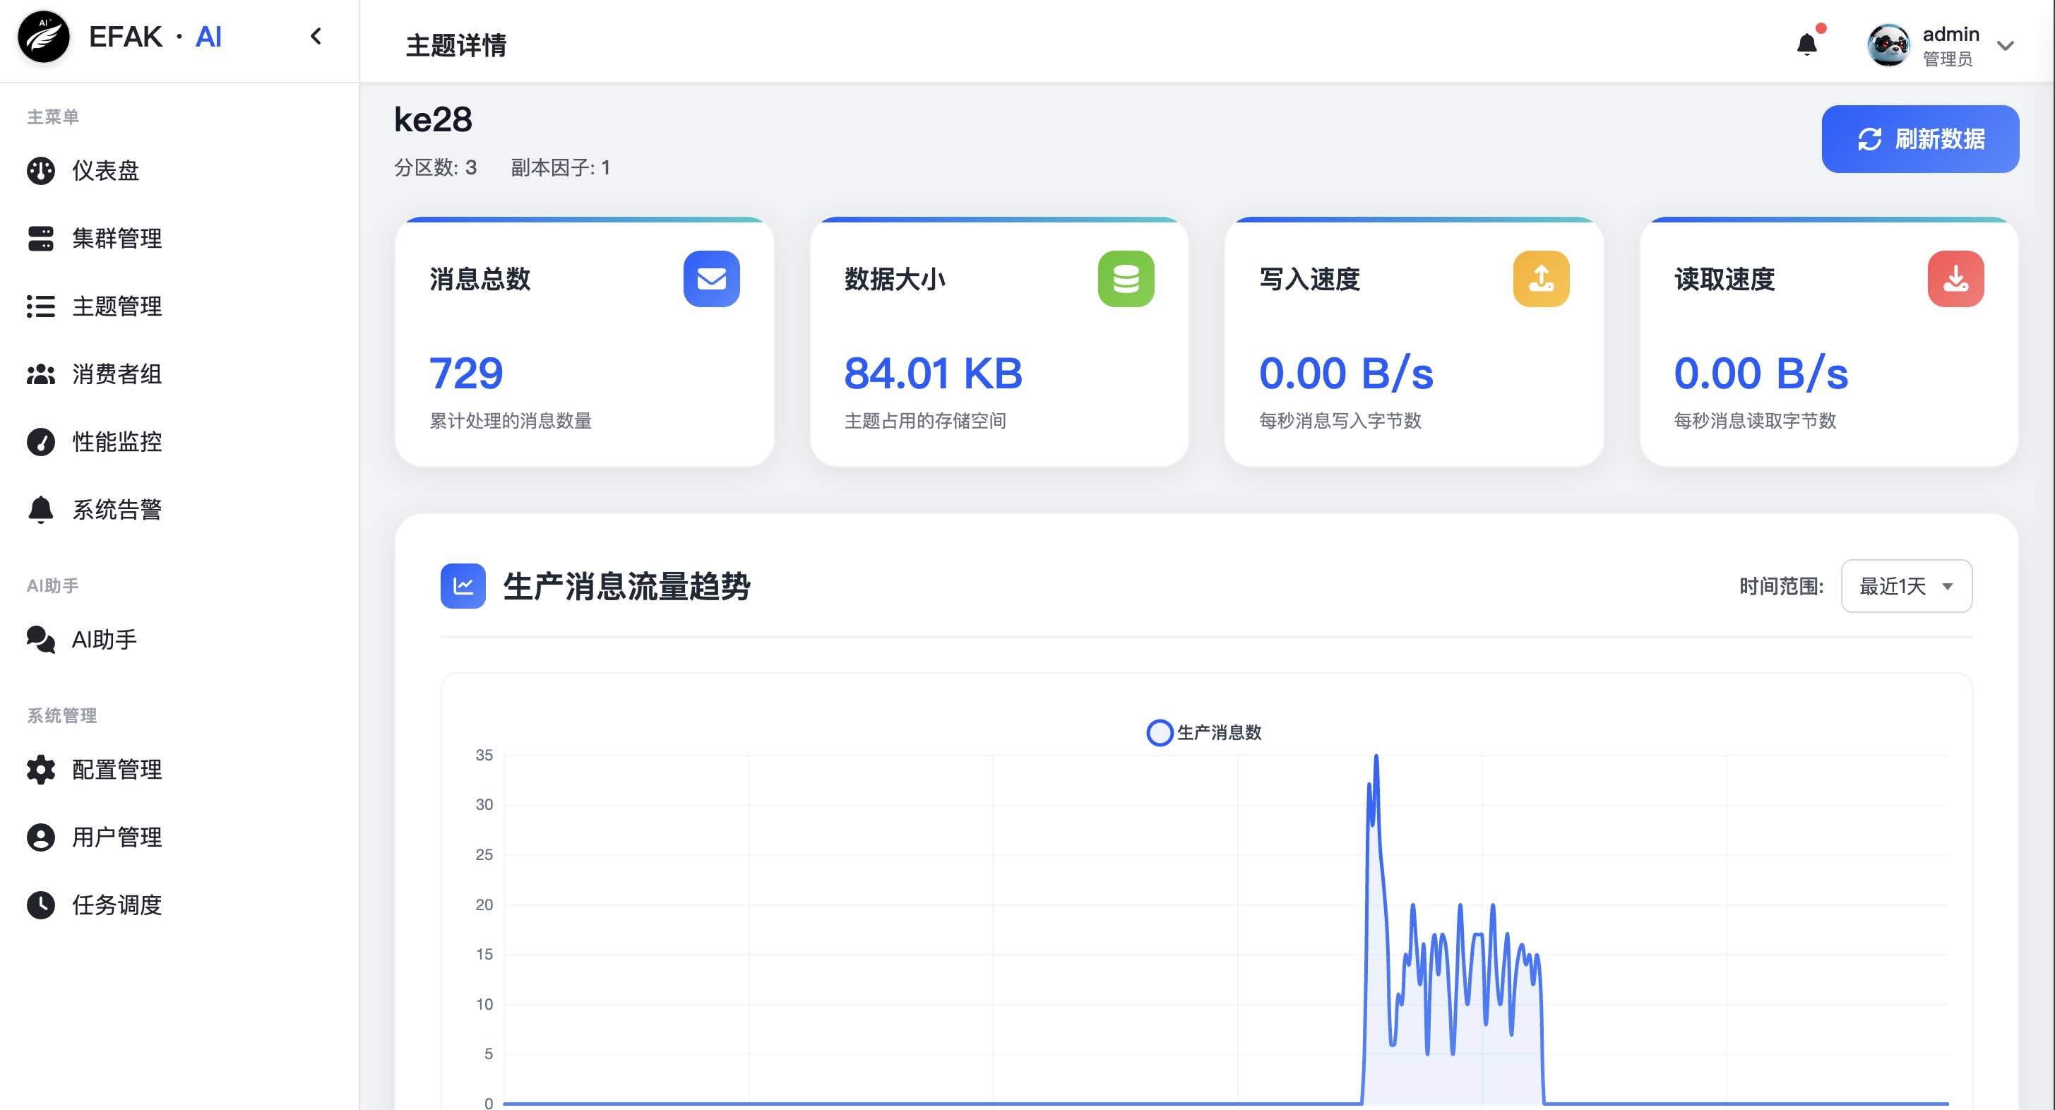This screenshot has height=1110, width=2055.
Task: Open 主题管理 from sidebar
Action: [117, 306]
